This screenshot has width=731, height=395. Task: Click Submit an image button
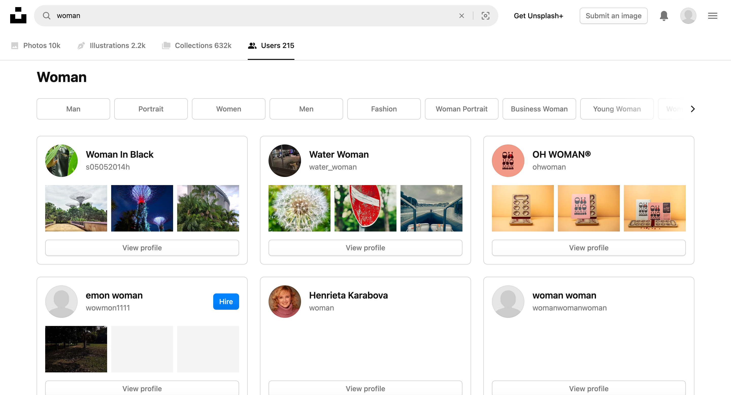(613, 15)
